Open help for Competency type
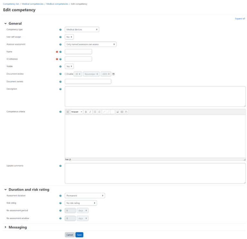 click(60, 30)
